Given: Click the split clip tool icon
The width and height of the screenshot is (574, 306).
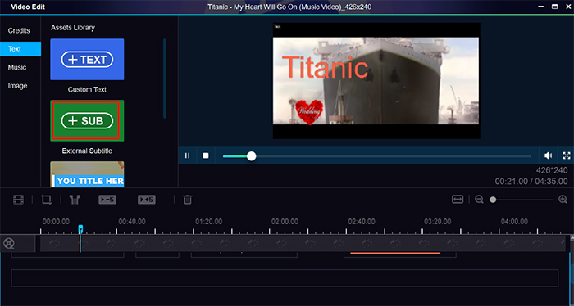Looking at the screenshot, I should click(75, 200).
